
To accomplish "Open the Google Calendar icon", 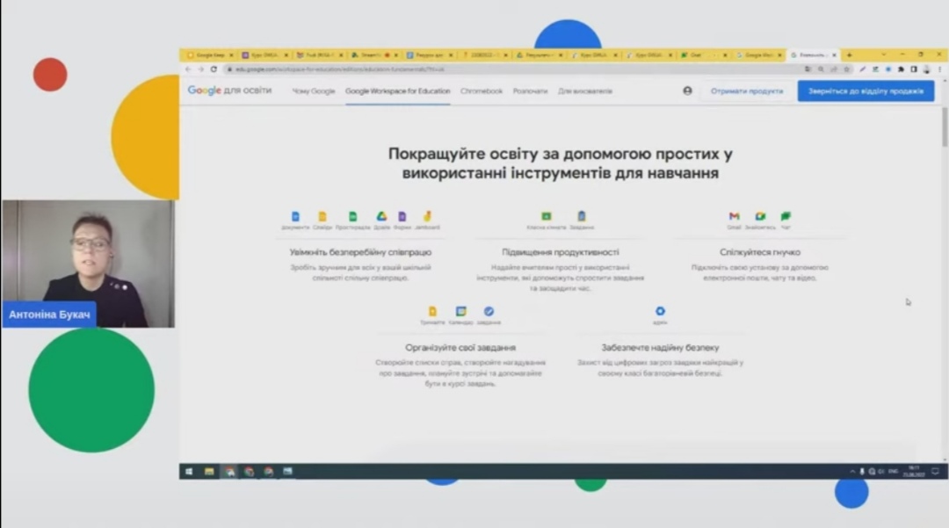I will point(461,312).
